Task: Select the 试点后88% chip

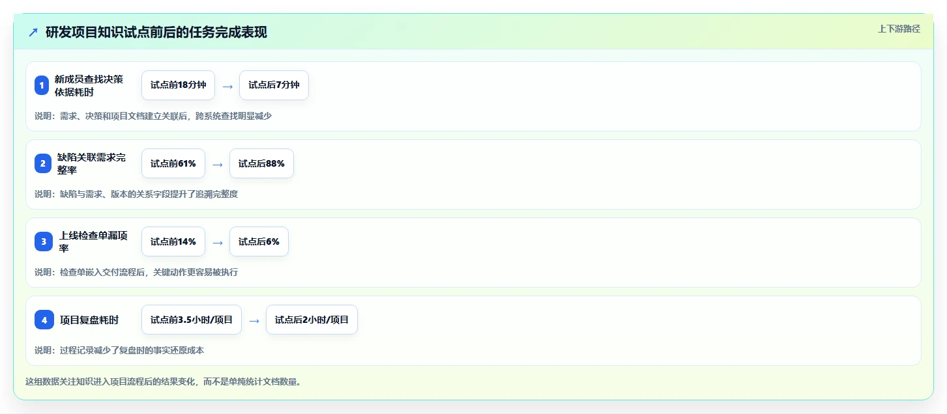Action: [x=261, y=163]
